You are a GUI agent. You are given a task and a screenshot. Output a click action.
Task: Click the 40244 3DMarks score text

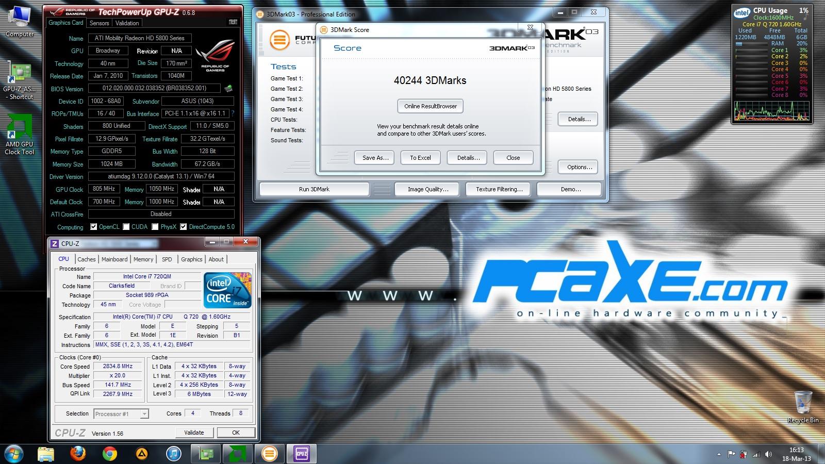430,80
